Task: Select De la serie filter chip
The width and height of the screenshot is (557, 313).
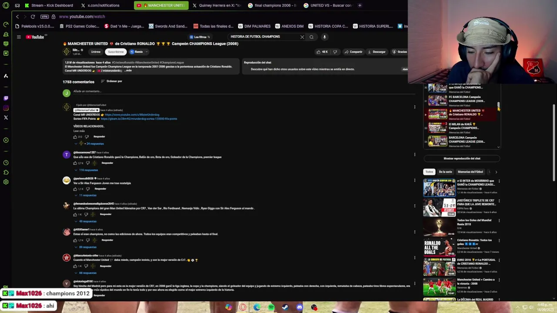Action: pos(445,172)
